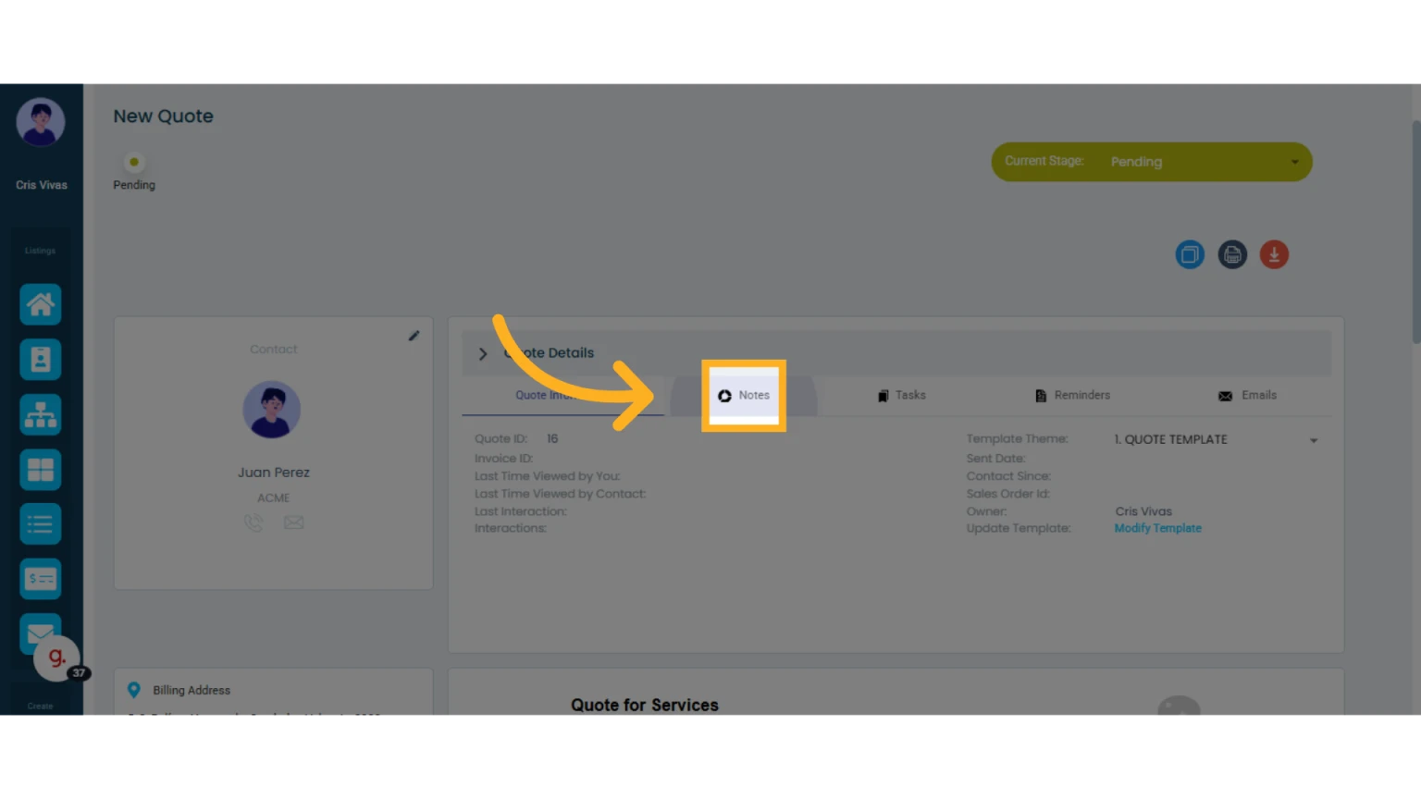The width and height of the screenshot is (1421, 799).
Task: Click the page vertical scrollbar
Action: tap(1415, 231)
